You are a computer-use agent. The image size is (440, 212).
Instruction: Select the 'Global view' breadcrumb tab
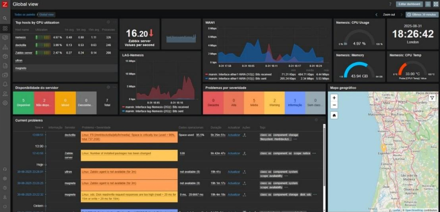click(x=46, y=15)
